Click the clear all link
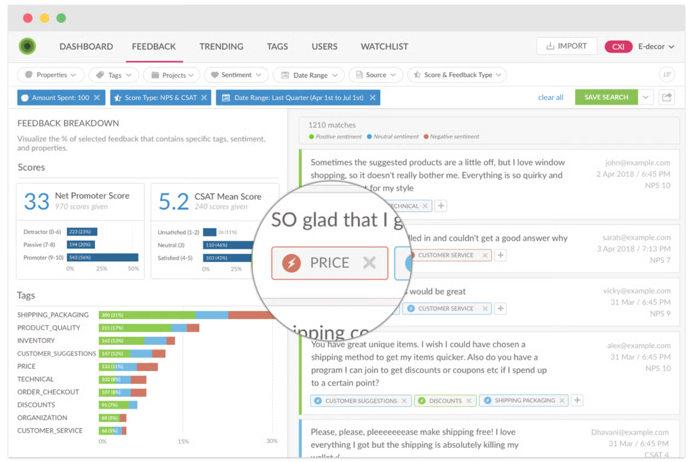Image resolution: width=693 pixels, height=462 pixels. 550,97
